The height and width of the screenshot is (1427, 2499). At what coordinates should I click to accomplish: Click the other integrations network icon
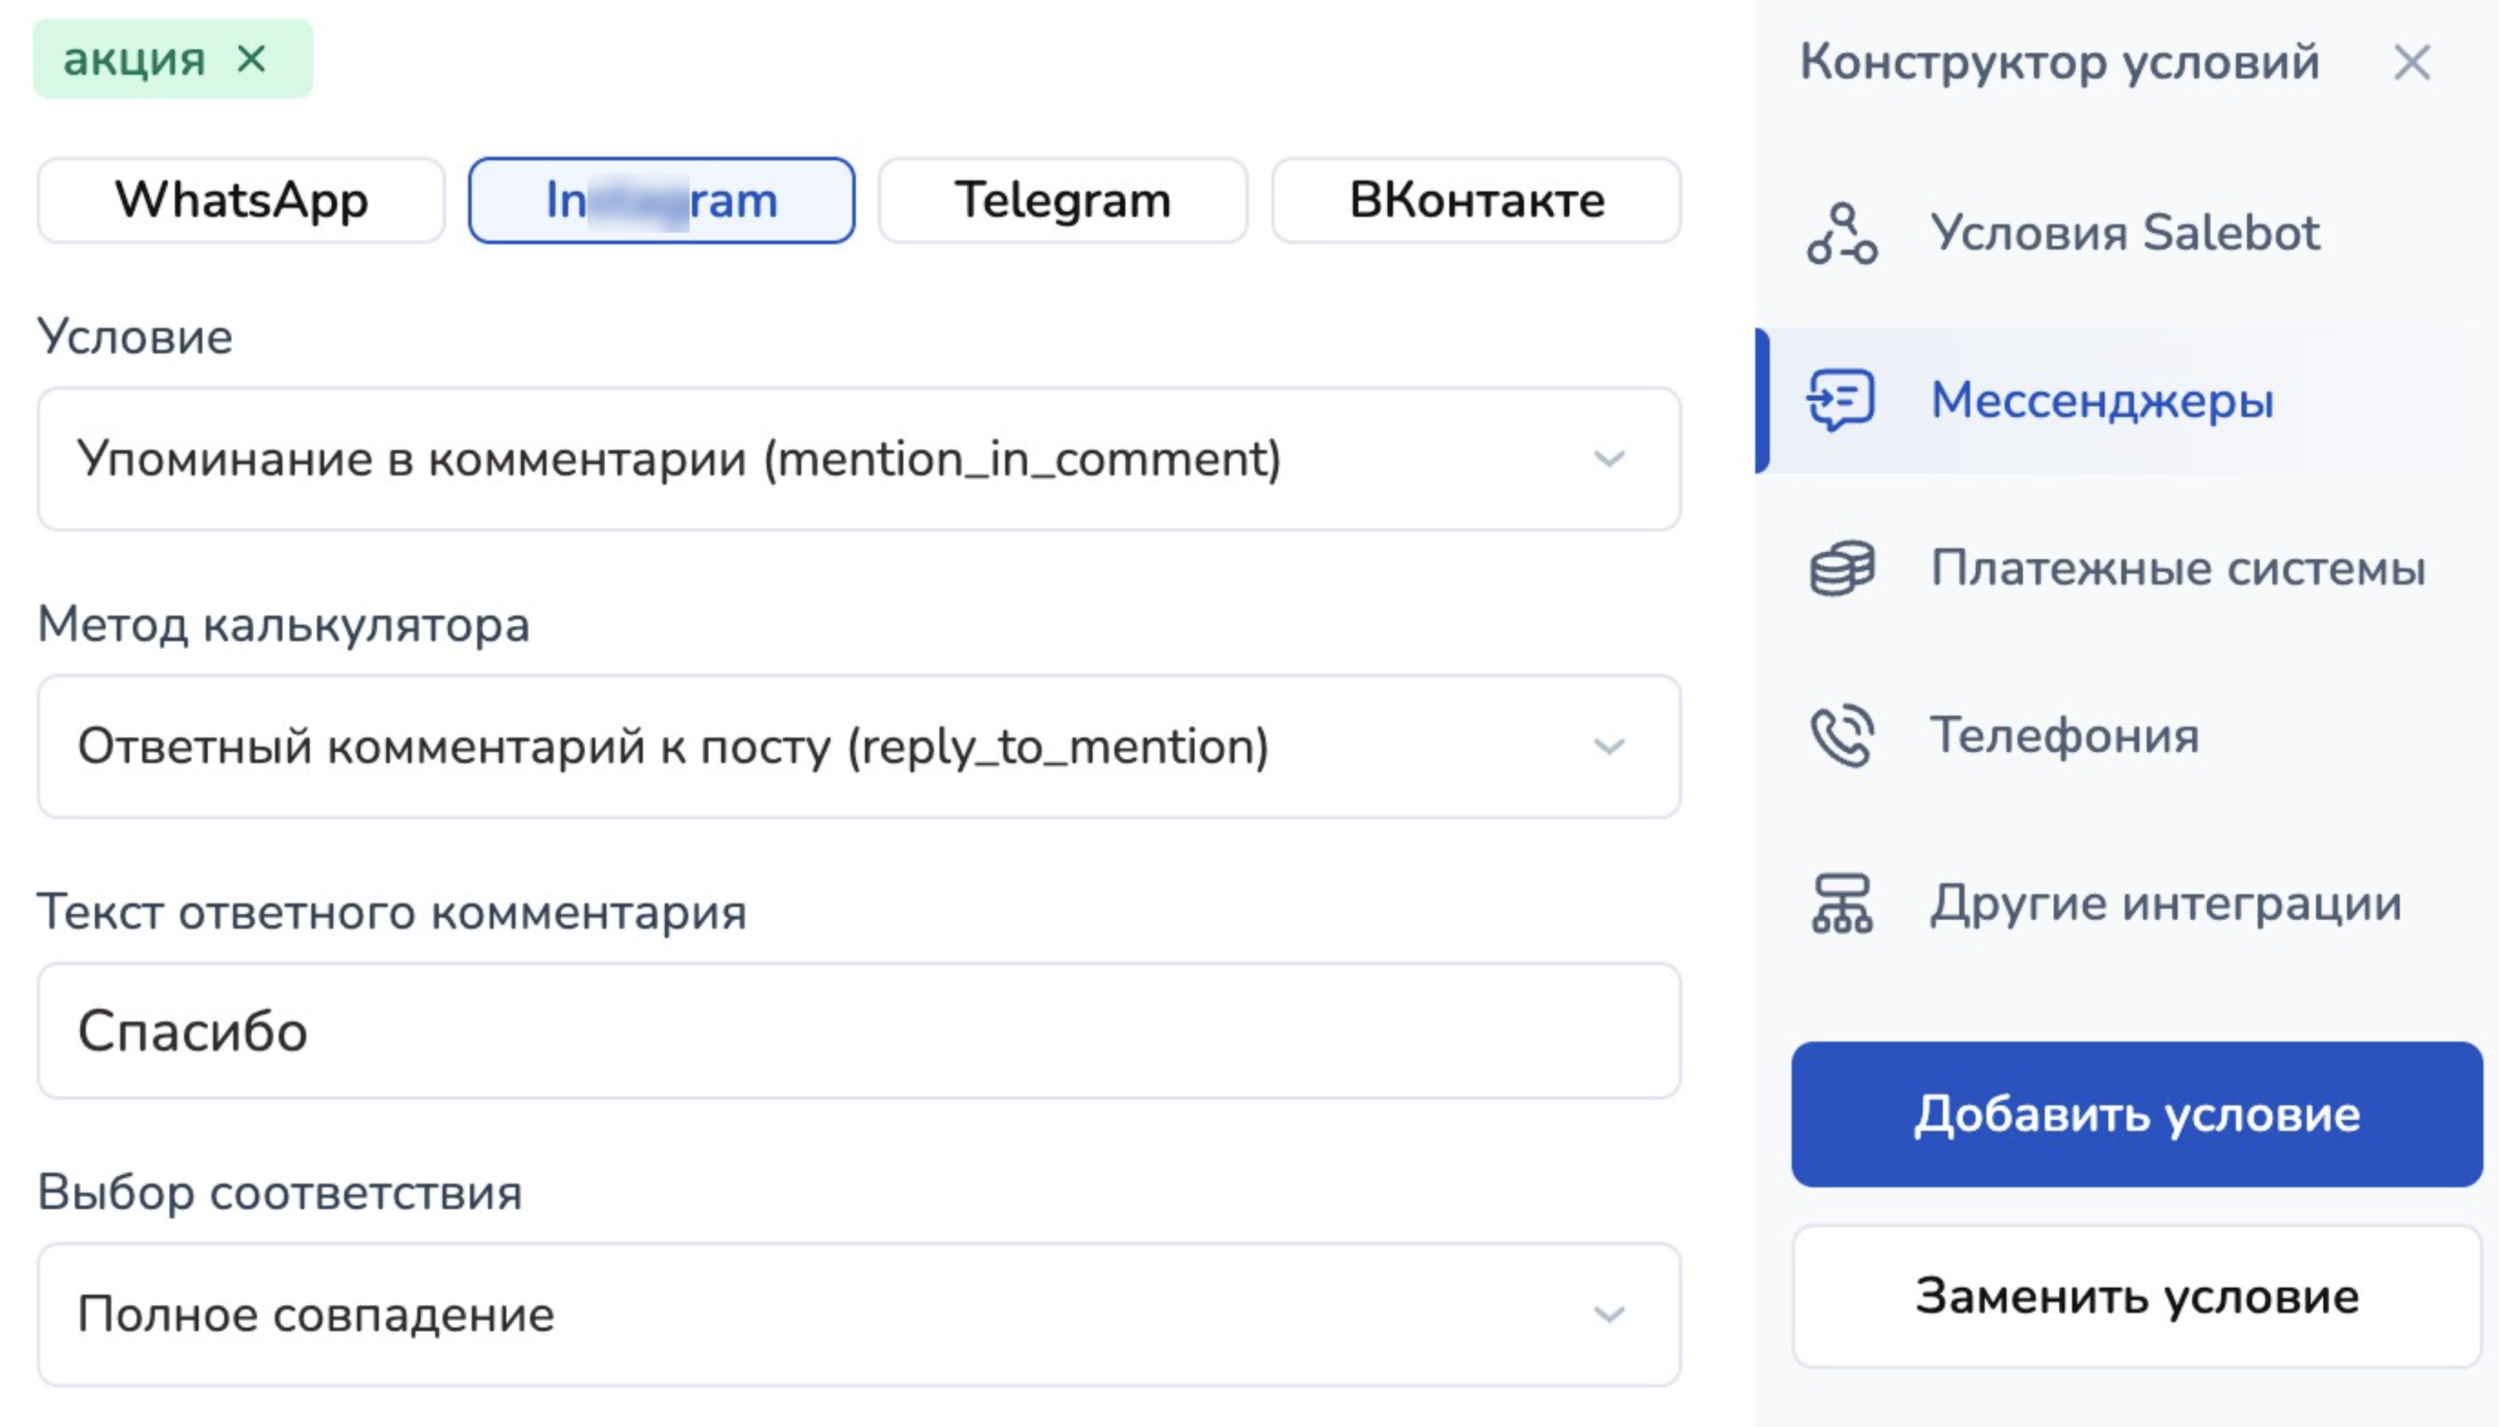tap(1842, 902)
